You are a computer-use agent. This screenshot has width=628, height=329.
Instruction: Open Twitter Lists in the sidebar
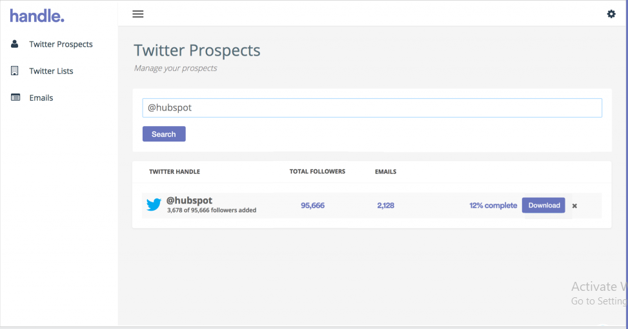pyautogui.click(x=51, y=71)
